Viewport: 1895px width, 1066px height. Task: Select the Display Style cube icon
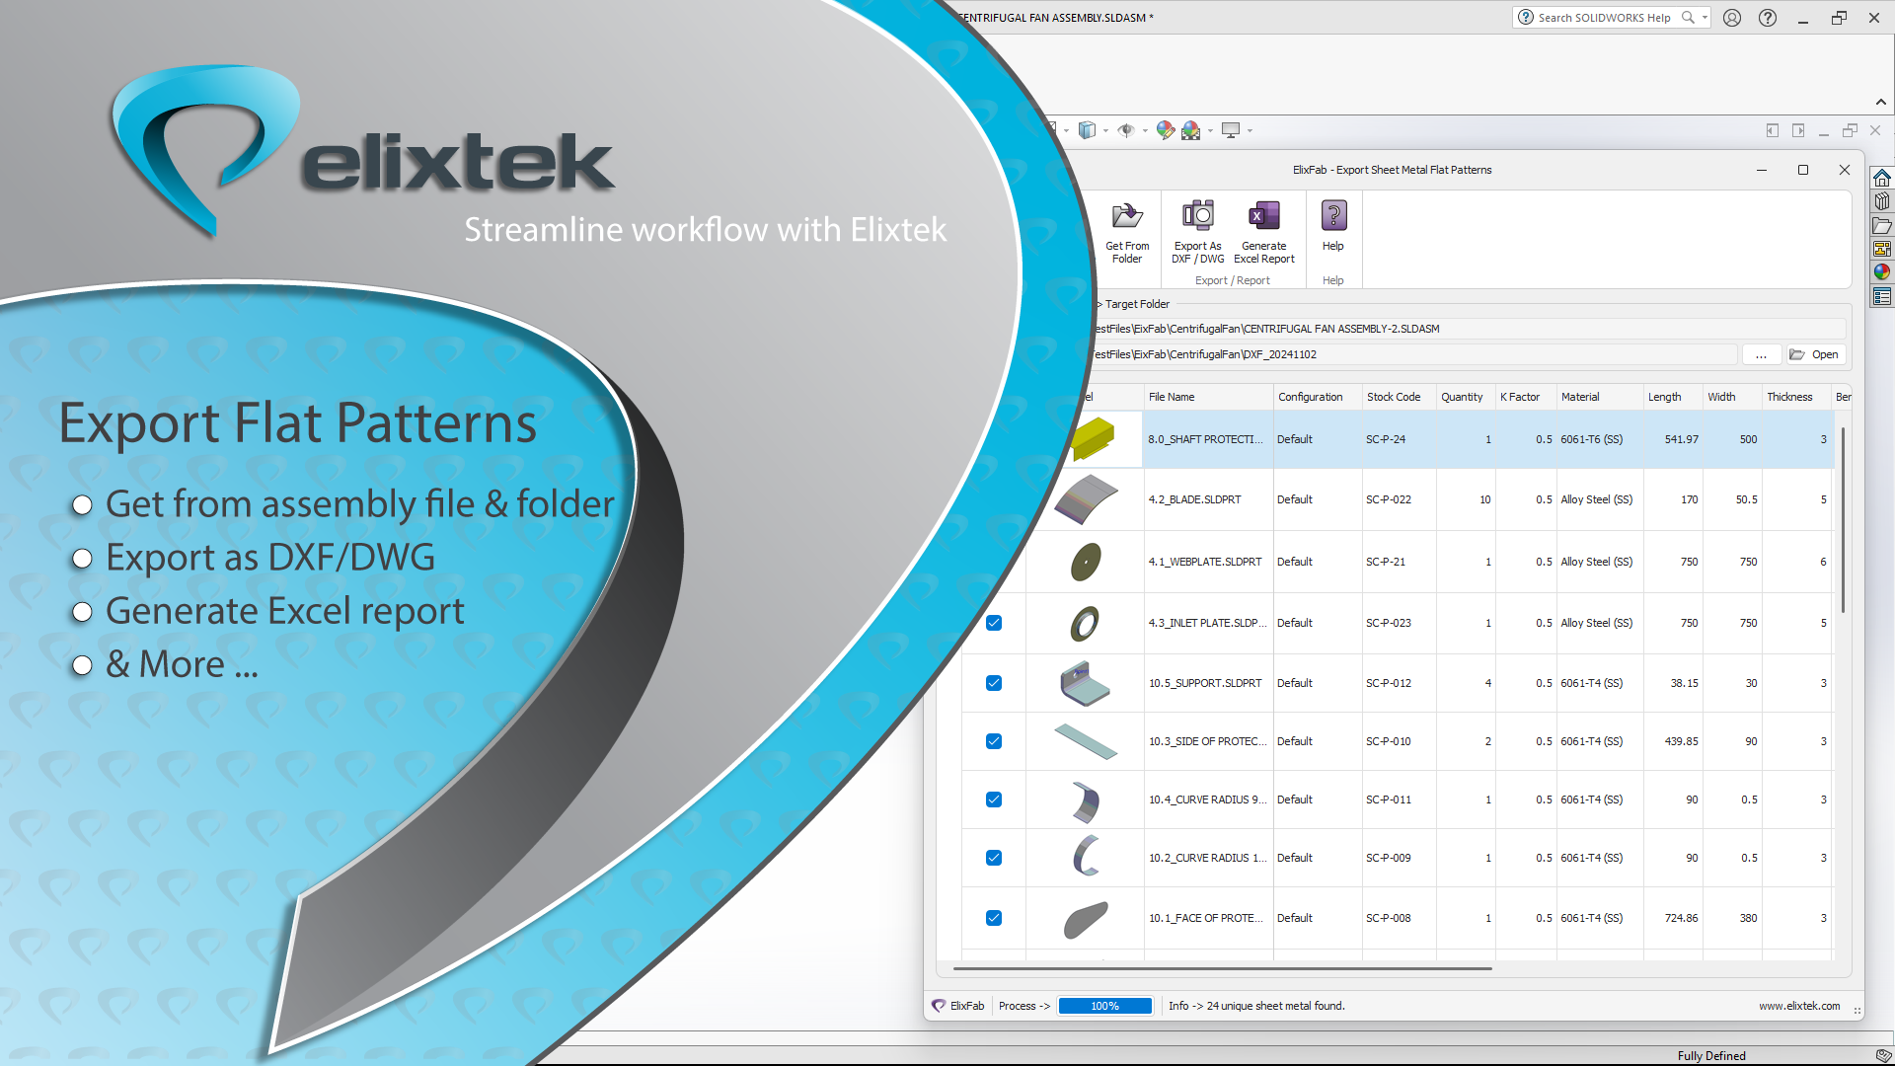coord(1087,130)
